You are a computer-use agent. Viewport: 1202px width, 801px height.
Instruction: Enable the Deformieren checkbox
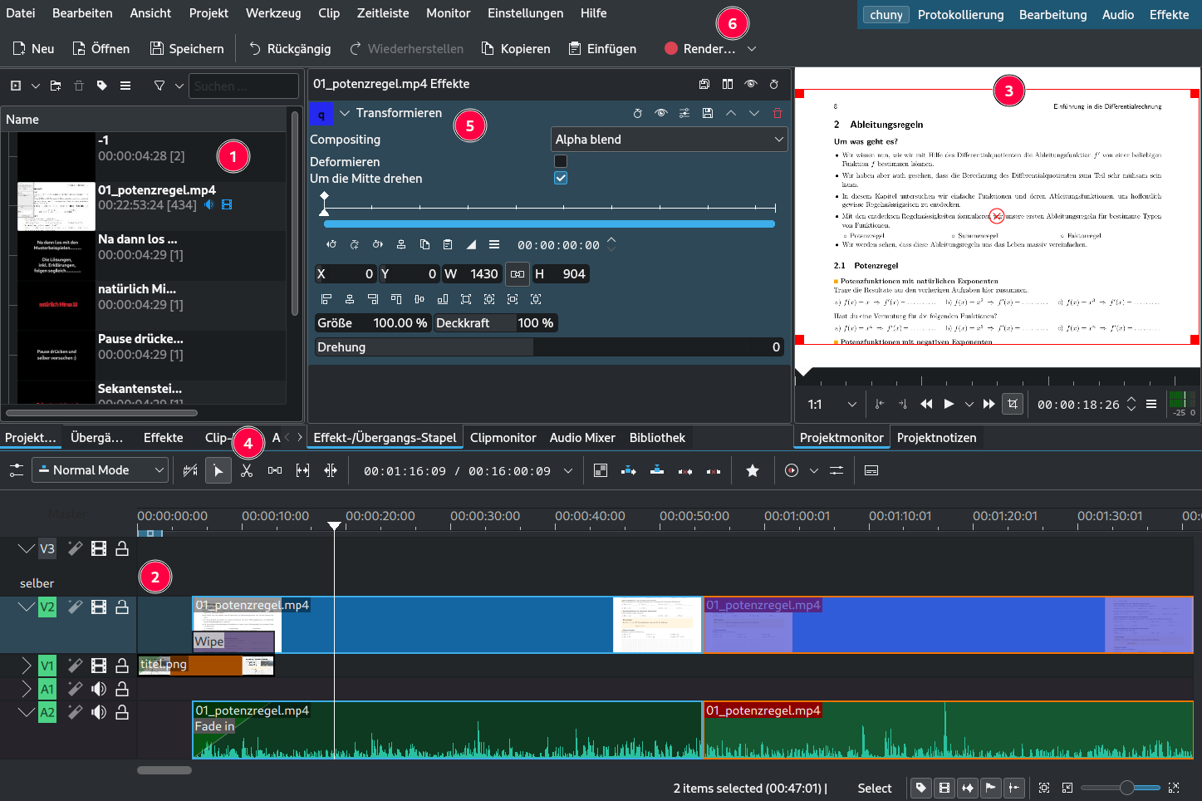pos(561,161)
